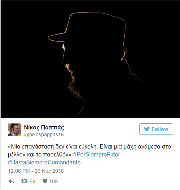180x190 pixels.
Task: Click the @nikospappas16 handle
Action: tap(44, 134)
